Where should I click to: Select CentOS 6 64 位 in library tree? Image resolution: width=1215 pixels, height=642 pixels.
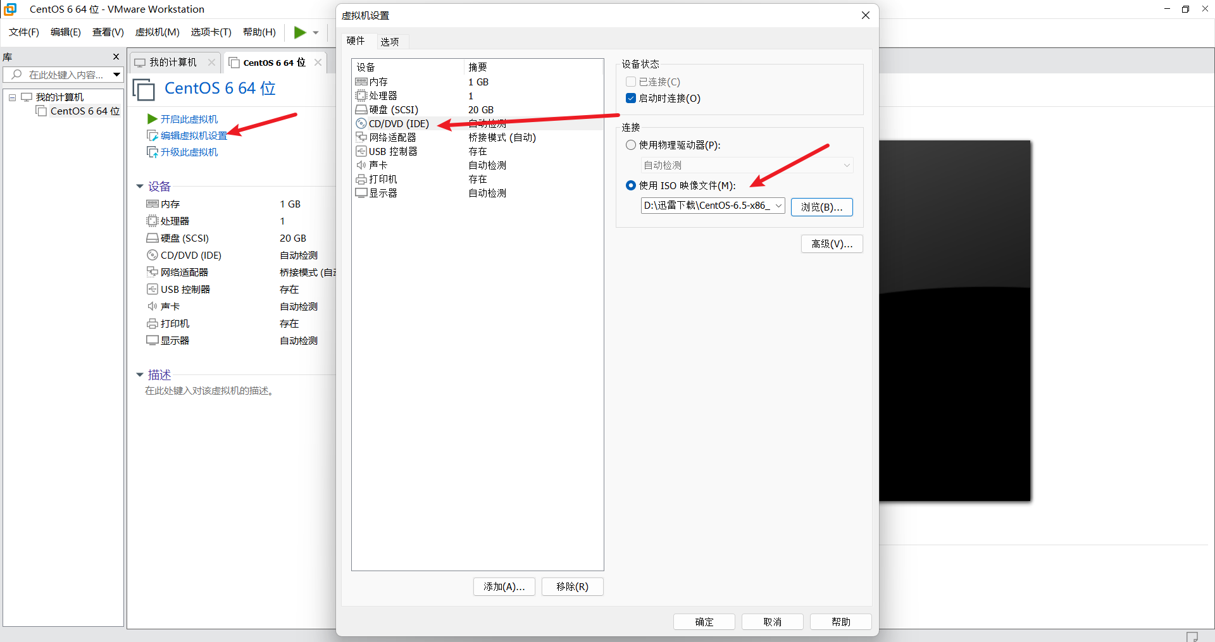pyautogui.click(x=85, y=111)
